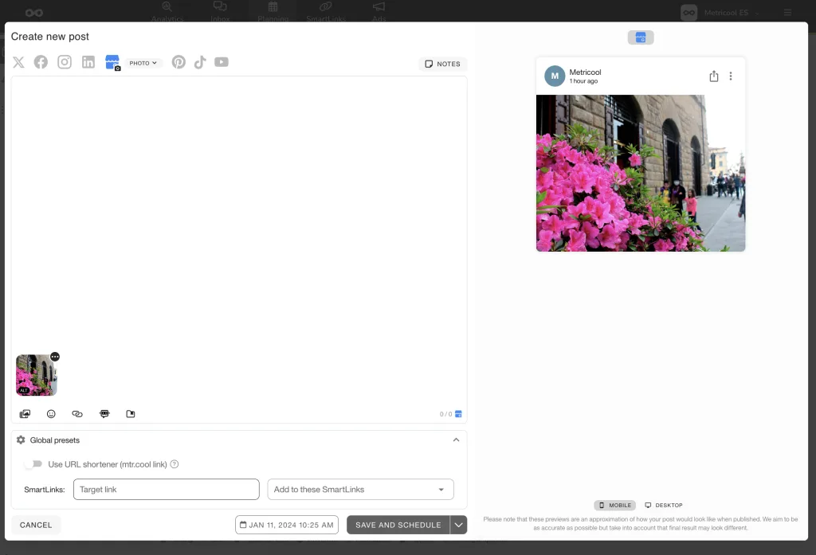Open Add to these SmartLinks dropdown
Screen dimensions: 816x555
[x=361, y=490]
